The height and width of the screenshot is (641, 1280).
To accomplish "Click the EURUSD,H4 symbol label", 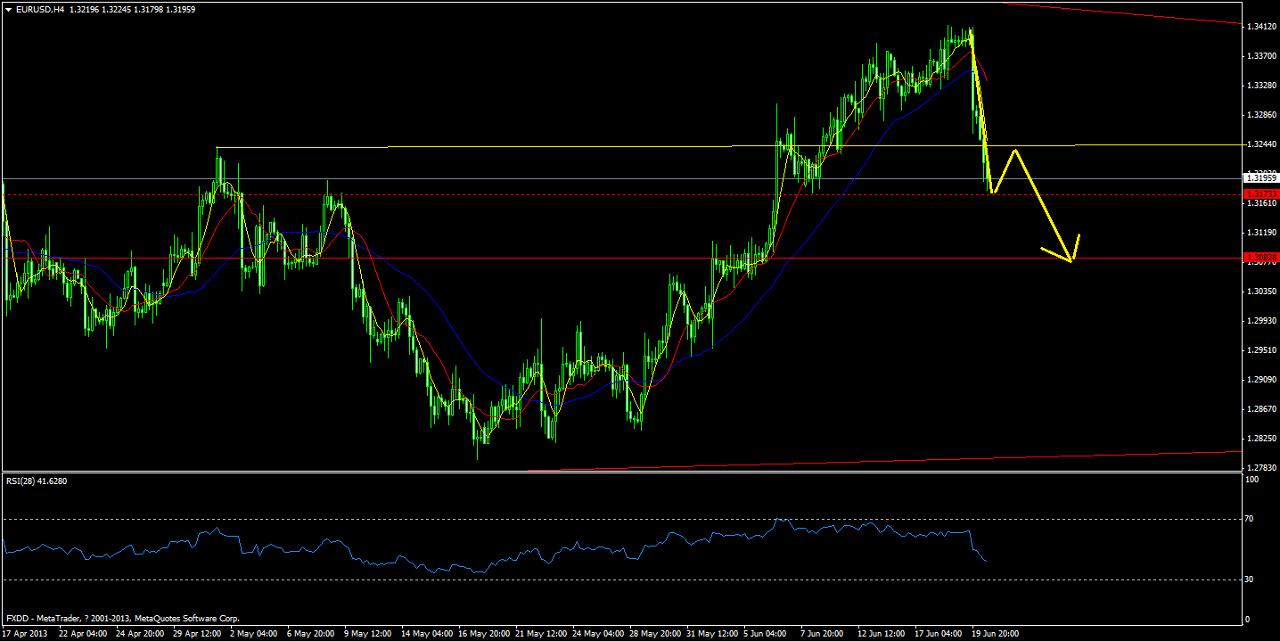I will [39, 9].
